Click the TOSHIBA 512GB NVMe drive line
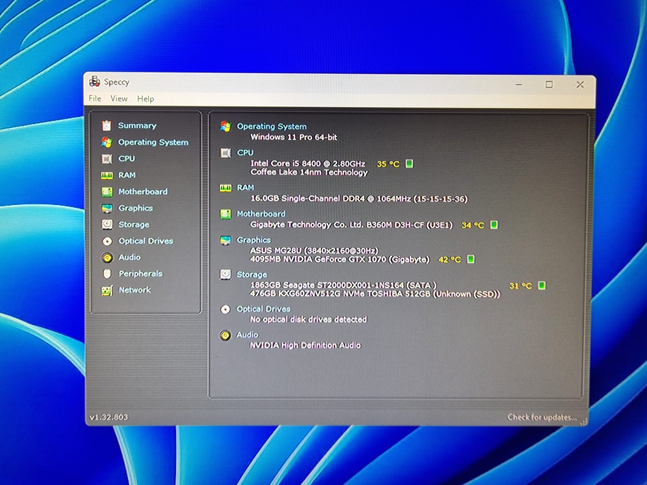This screenshot has height=485, width=647. pyautogui.click(x=375, y=294)
